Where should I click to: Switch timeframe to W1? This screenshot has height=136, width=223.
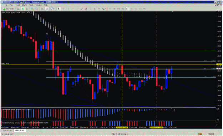[140, 9]
